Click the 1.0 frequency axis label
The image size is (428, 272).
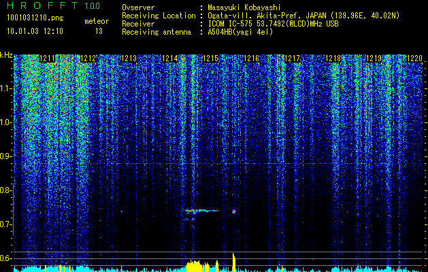pyautogui.click(x=6, y=122)
